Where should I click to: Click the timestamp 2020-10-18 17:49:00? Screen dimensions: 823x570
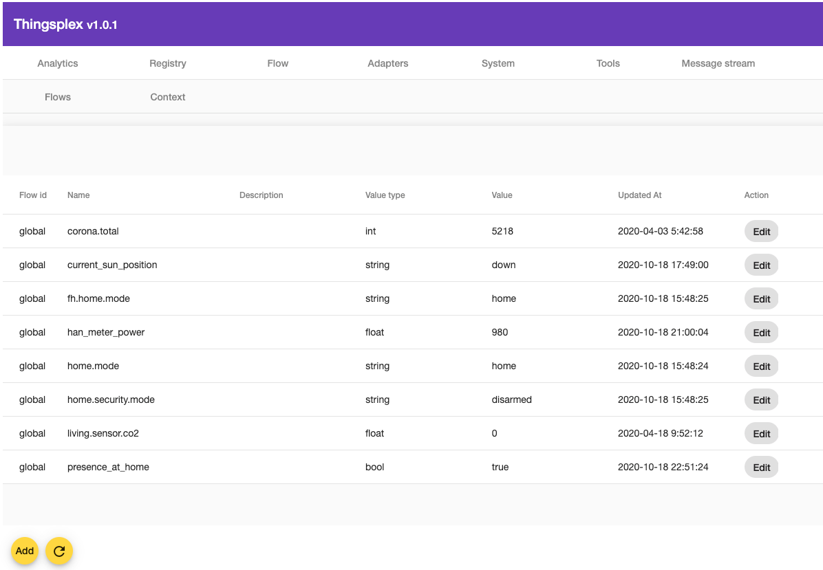(663, 265)
